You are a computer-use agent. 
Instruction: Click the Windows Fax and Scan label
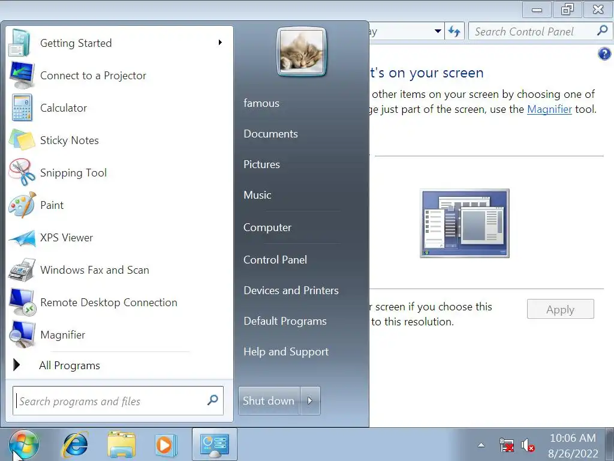click(x=94, y=270)
